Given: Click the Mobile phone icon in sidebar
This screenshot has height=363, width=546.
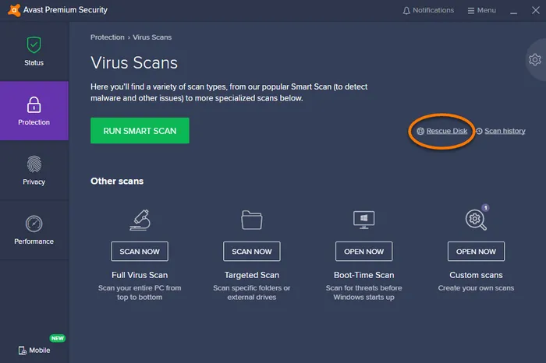Looking at the screenshot, I should (x=23, y=351).
